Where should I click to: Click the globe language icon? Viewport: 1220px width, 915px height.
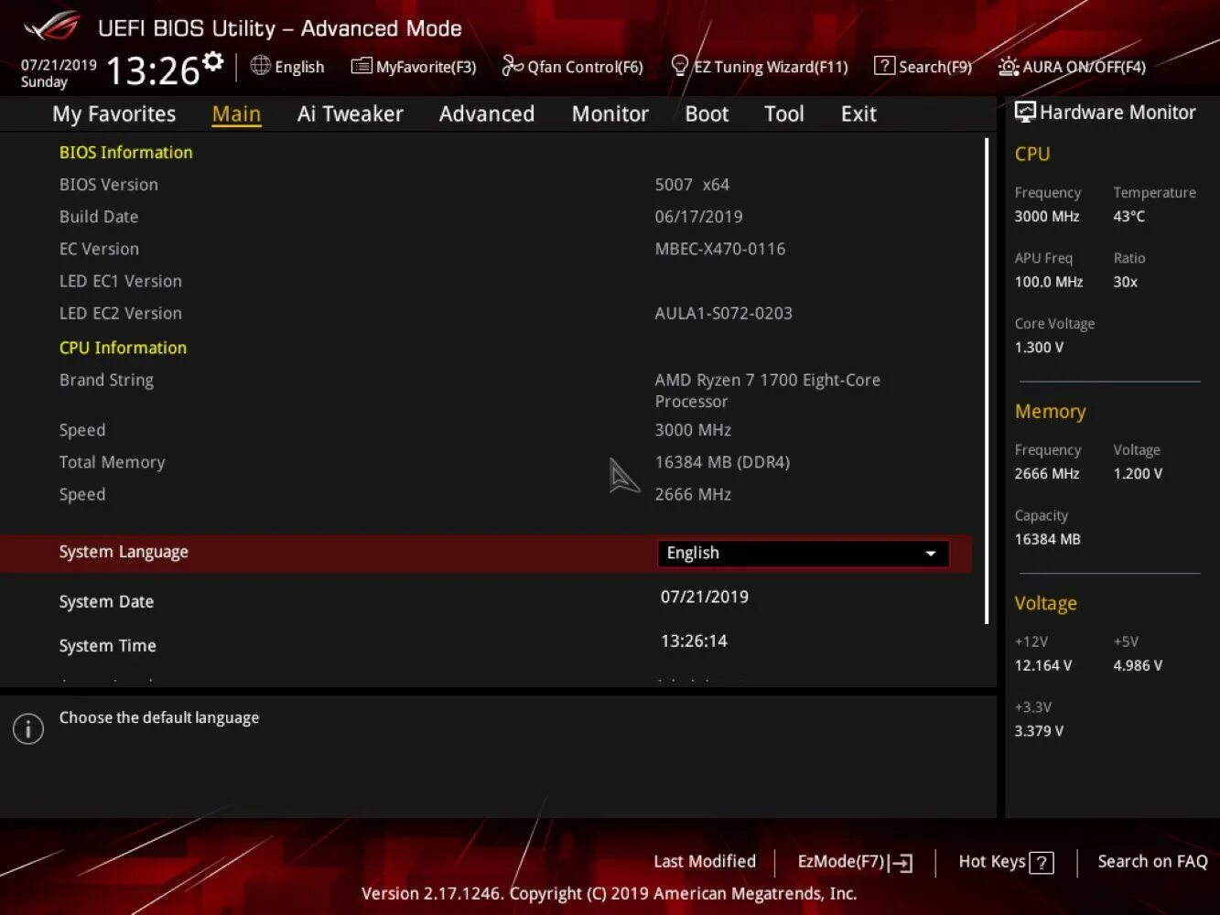click(x=260, y=66)
